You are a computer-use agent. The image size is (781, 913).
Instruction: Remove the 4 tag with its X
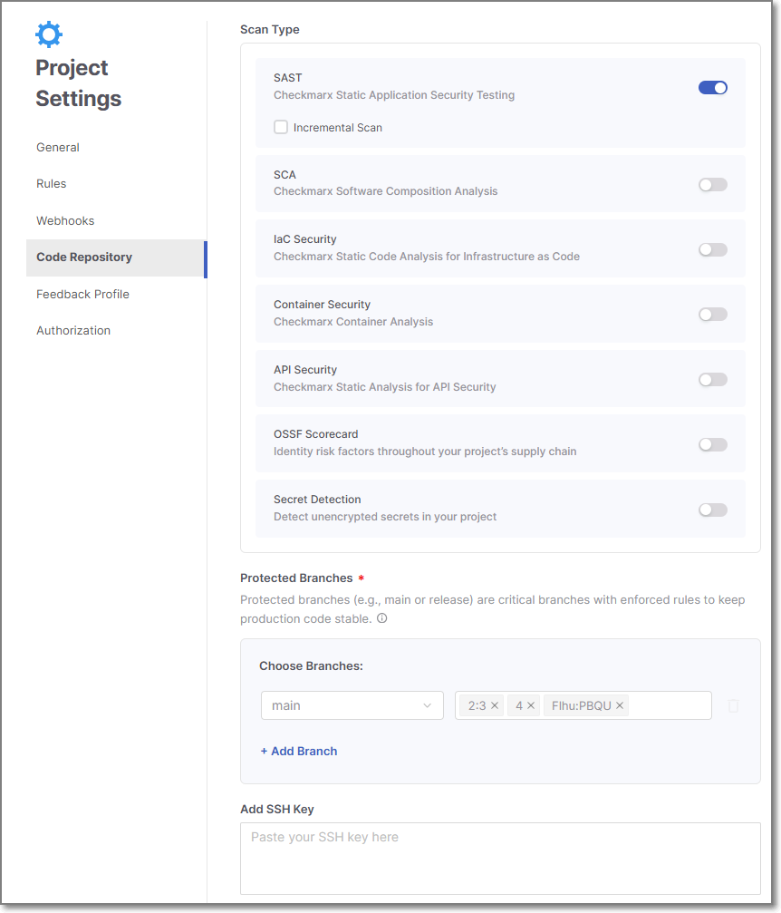pos(531,705)
